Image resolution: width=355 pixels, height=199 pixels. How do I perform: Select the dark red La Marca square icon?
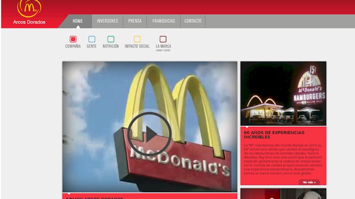(163, 39)
